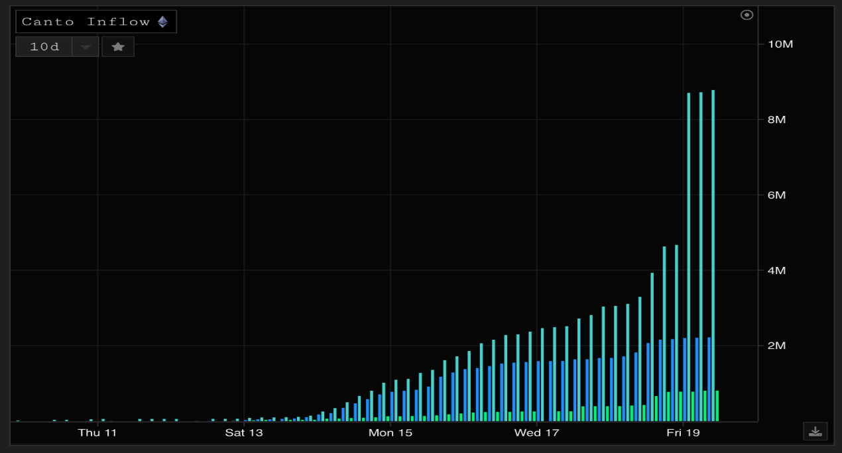Click the 8M y-axis label
Screen dimensions: 842x453
[x=776, y=120]
